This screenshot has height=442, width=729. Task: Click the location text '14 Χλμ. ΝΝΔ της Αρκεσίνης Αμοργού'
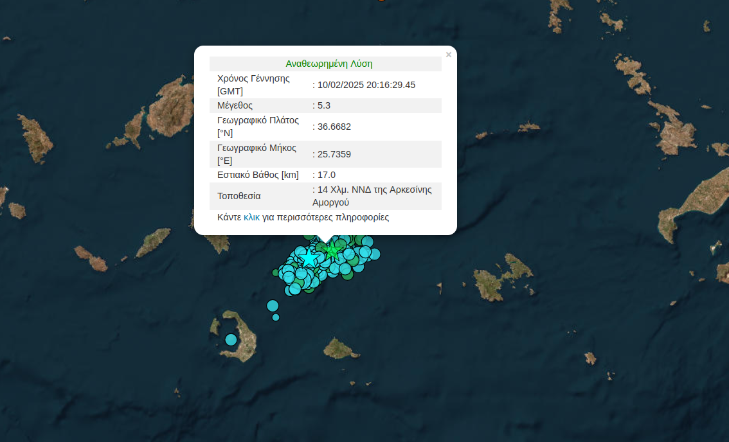372,196
